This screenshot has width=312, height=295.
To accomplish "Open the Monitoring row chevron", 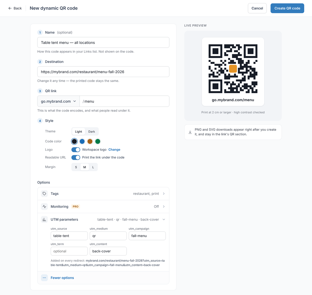I will coord(164,207).
